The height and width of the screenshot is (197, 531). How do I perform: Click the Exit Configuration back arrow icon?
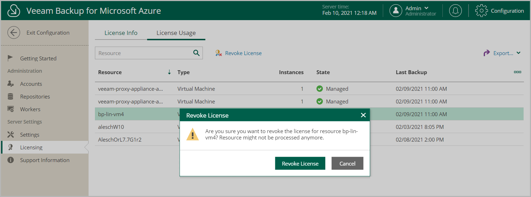tap(14, 33)
